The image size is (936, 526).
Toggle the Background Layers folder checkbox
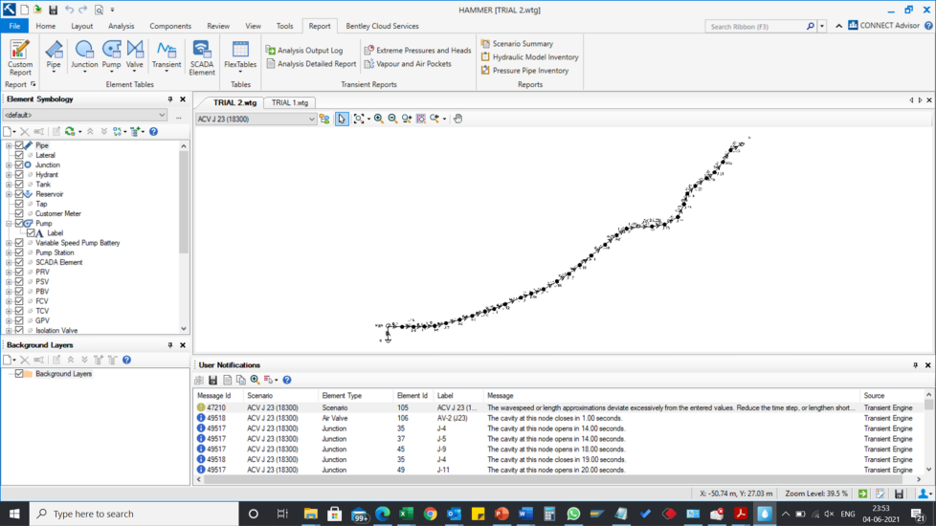19,374
